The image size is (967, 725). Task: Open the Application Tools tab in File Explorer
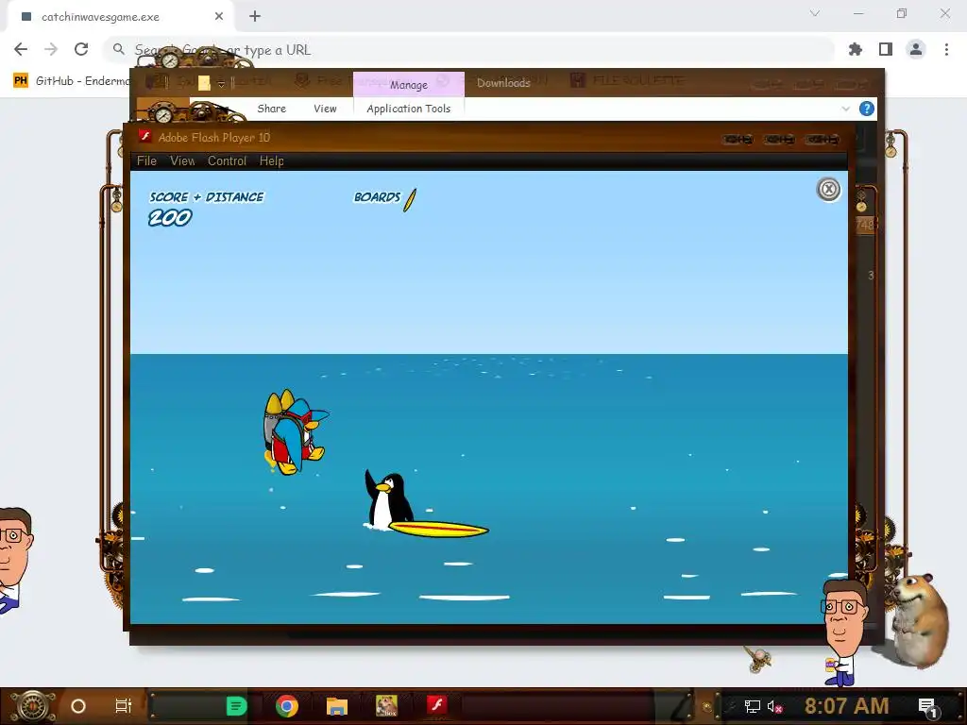408,109
